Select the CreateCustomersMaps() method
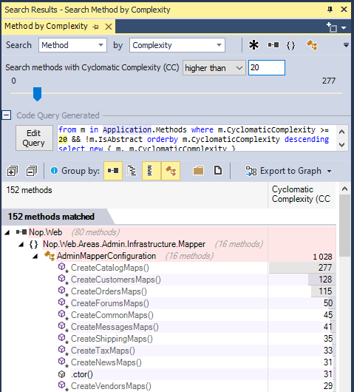Image resolution: width=354 pixels, height=392 pixels. point(116,280)
